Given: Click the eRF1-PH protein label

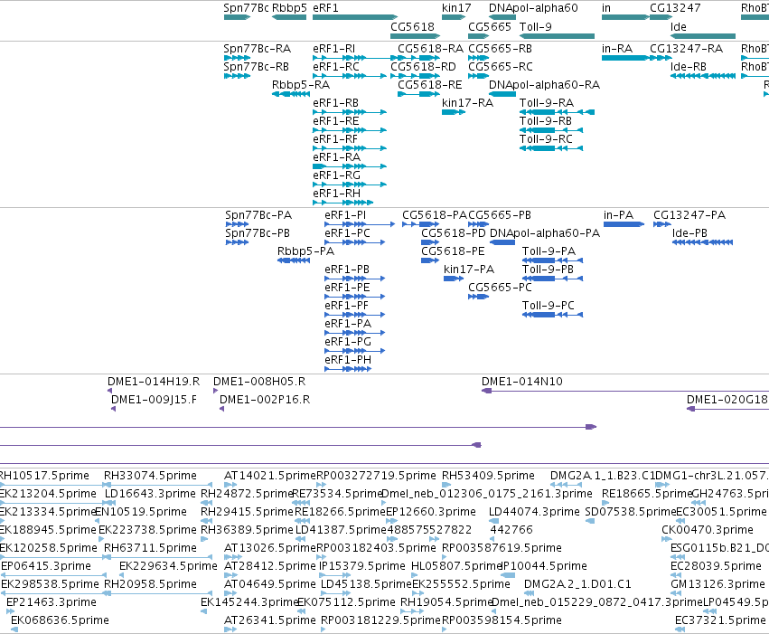Looking at the screenshot, I should (348, 360).
